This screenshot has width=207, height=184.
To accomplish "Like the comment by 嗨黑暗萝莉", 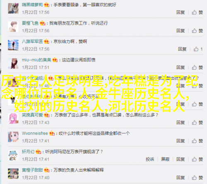I will 197,12.
